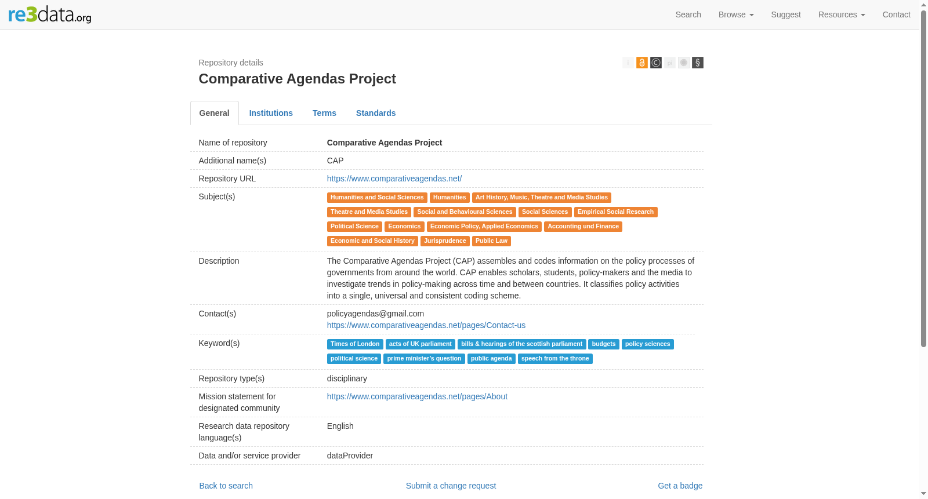Open Search in the top navigation

click(x=688, y=14)
